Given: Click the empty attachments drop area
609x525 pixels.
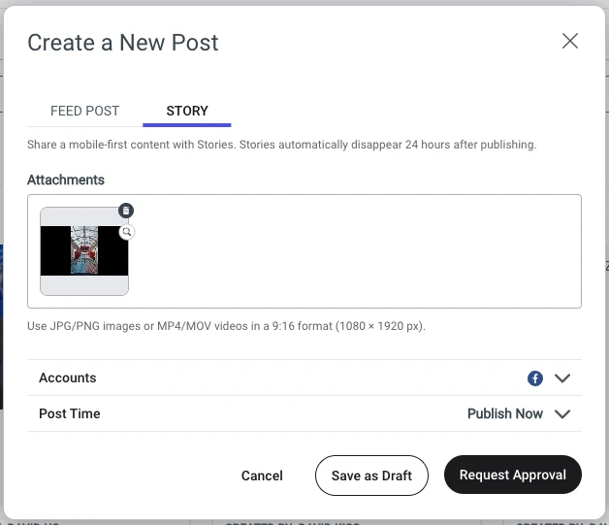Looking at the screenshot, I should pos(353,251).
